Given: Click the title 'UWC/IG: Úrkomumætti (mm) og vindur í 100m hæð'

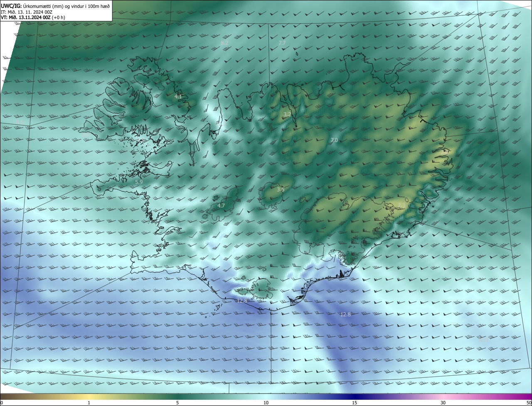Looking at the screenshot, I should coord(55,6).
